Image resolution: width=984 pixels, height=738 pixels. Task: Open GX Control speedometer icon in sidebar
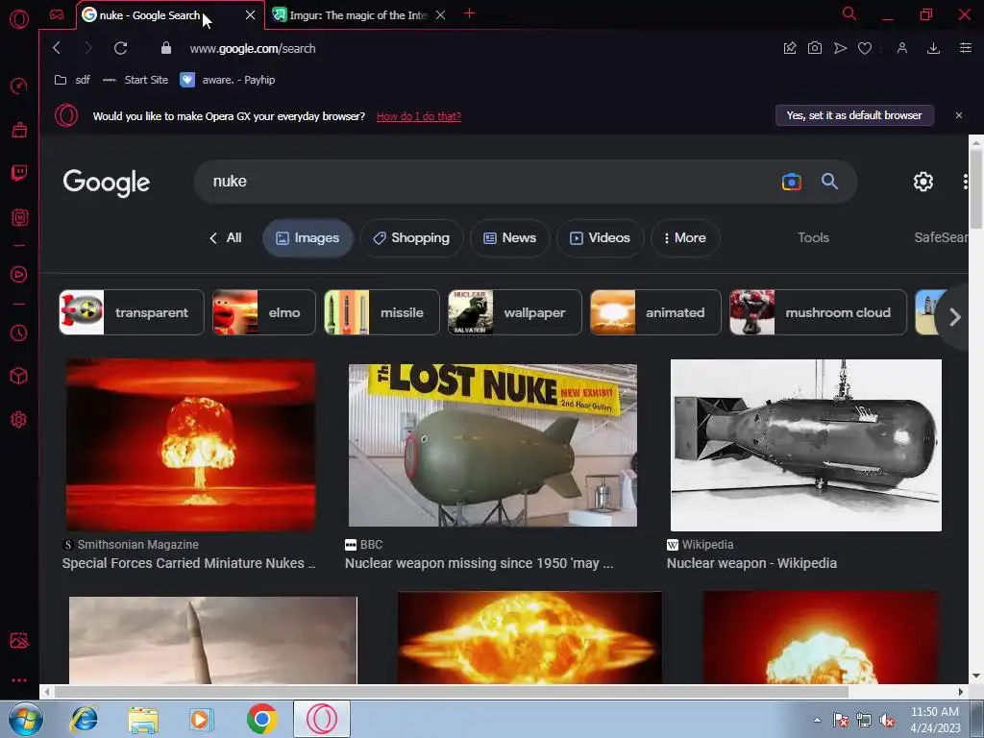[x=19, y=86]
